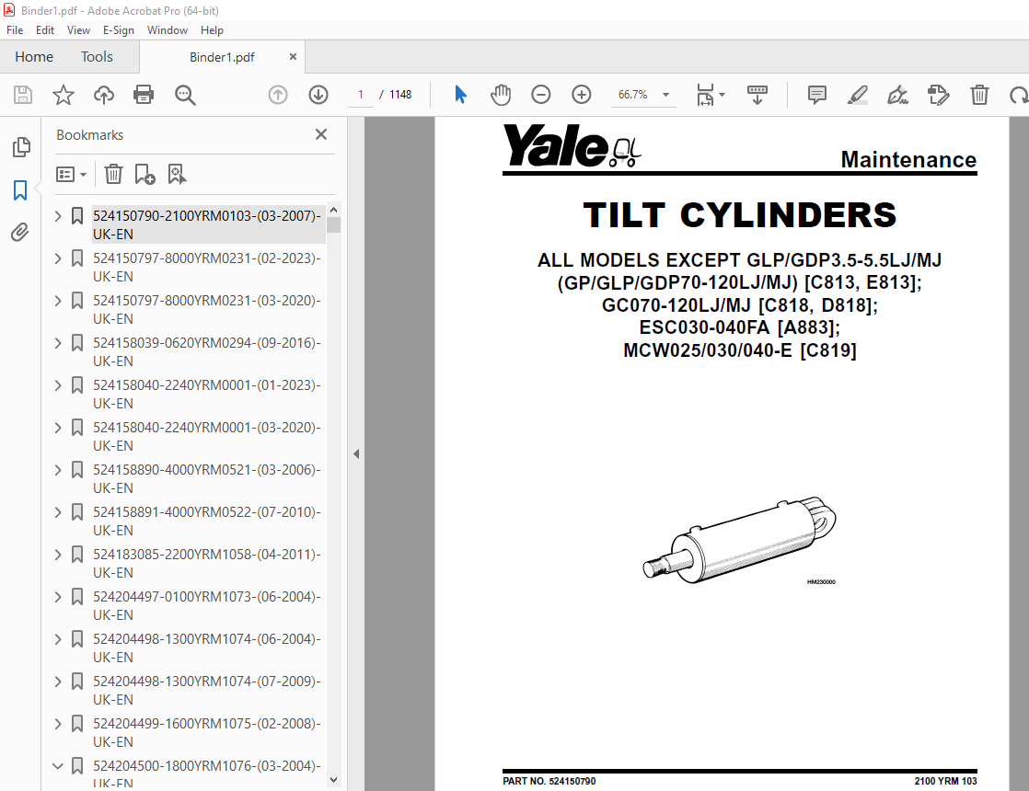This screenshot has height=791, width=1029.
Task: Choose the Selection arrow tool
Action: pos(461,95)
